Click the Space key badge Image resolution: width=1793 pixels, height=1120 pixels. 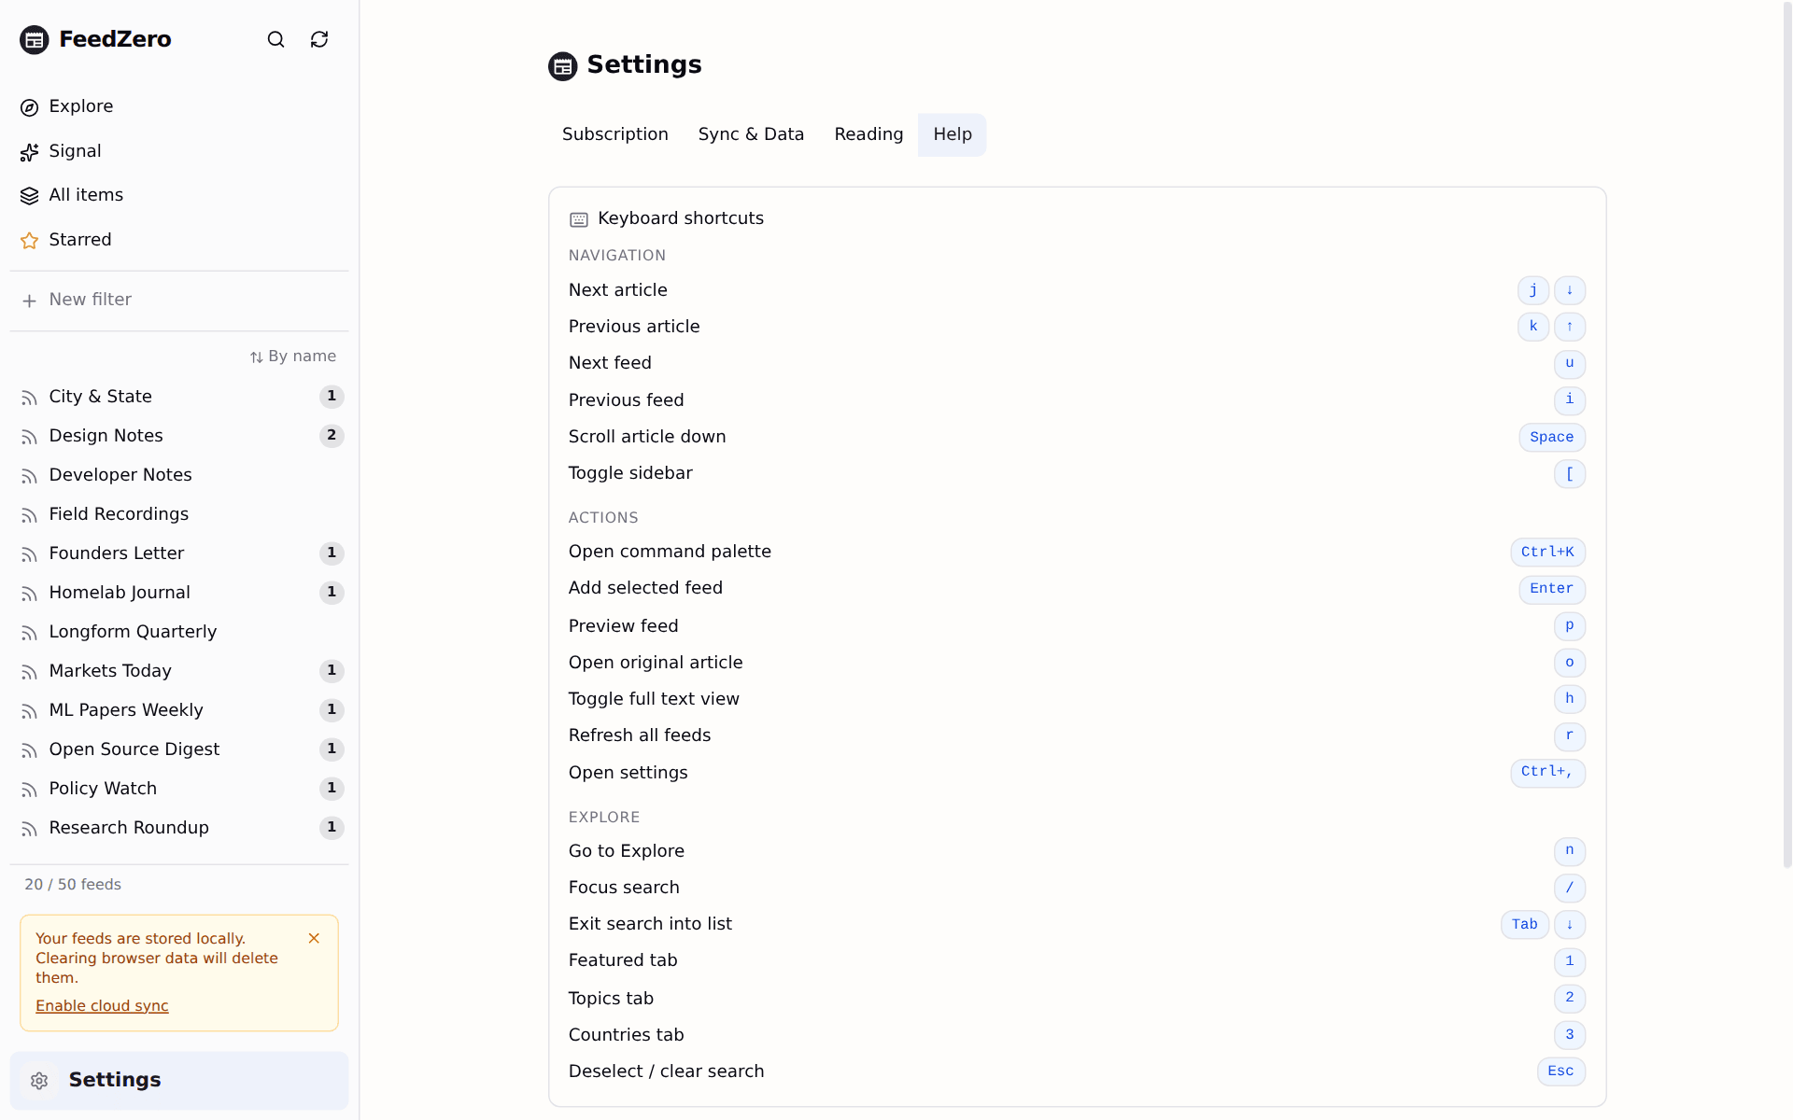(1552, 437)
